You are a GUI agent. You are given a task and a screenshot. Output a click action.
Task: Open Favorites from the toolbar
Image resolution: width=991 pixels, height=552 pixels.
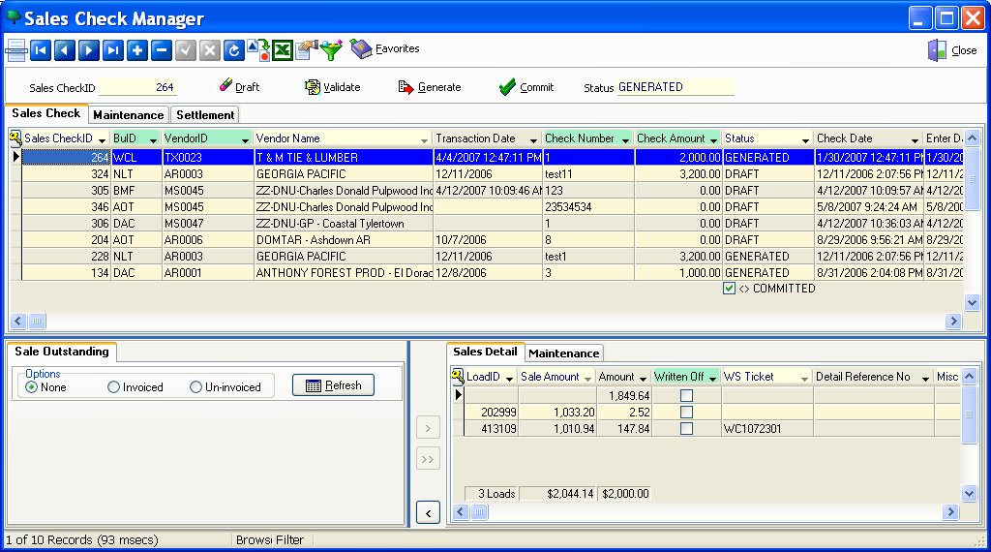[x=385, y=48]
